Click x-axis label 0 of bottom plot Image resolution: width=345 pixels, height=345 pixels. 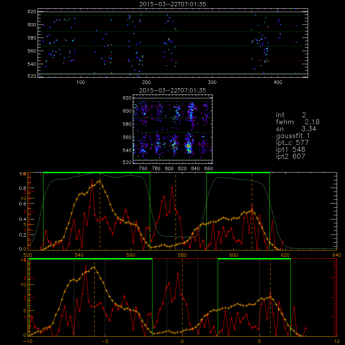click(x=182, y=341)
